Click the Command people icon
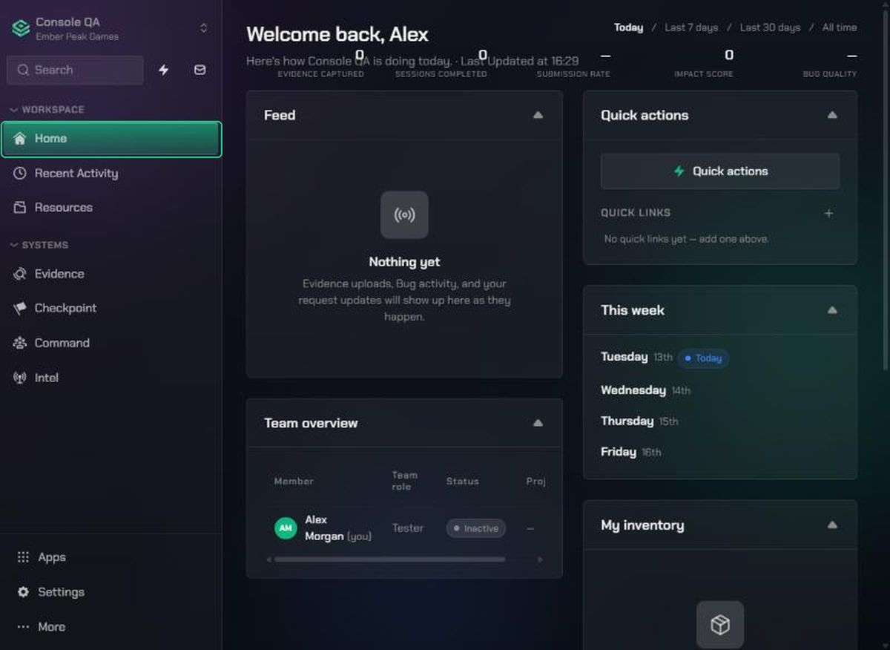The width and height of the screenshot is (890, 650). 20,343
